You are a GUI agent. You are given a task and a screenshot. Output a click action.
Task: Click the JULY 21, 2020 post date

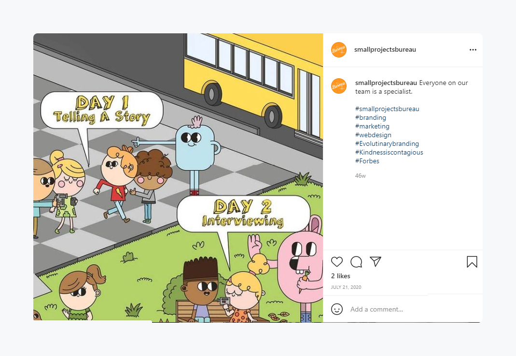coord(346,287)
